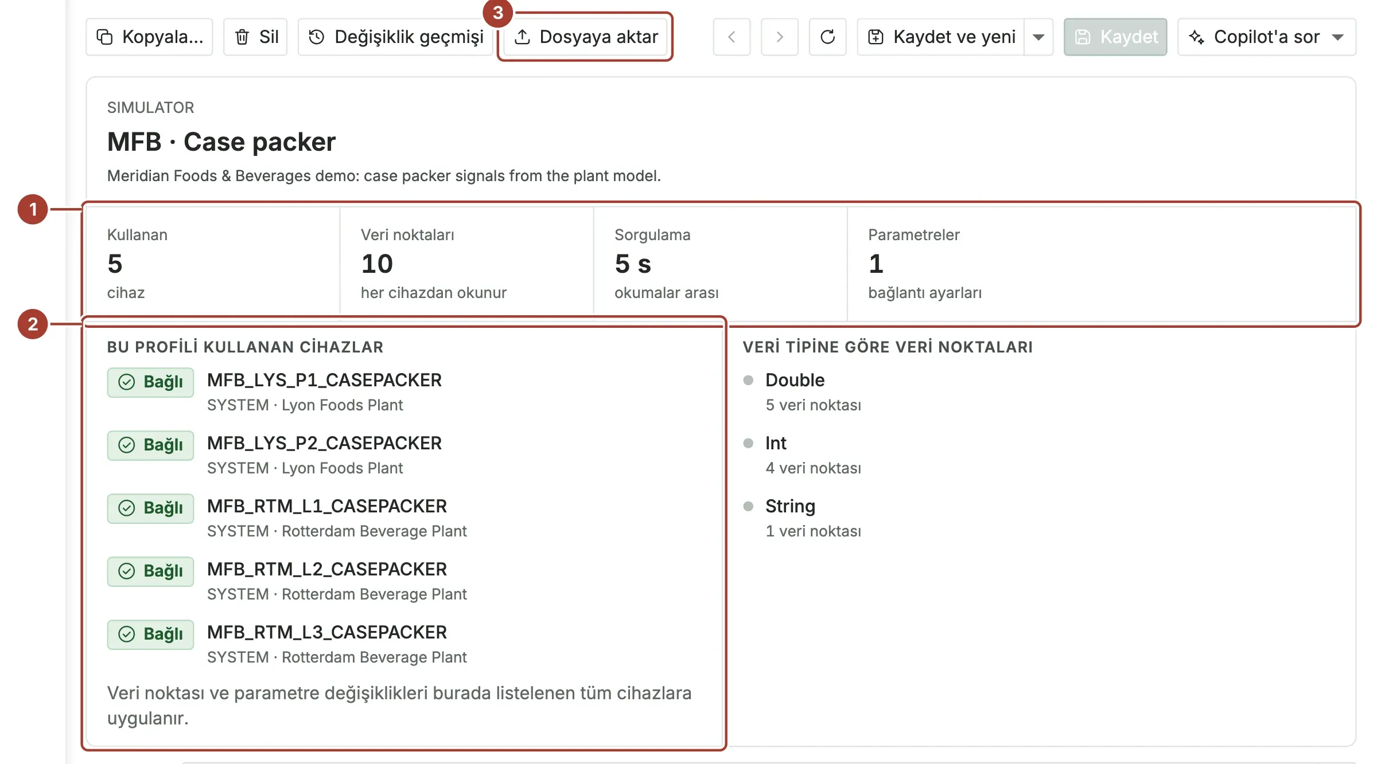Open Değişiklik geçmişi history
This screenshot has height=764, width=1377.
click(x=396, y=37)
